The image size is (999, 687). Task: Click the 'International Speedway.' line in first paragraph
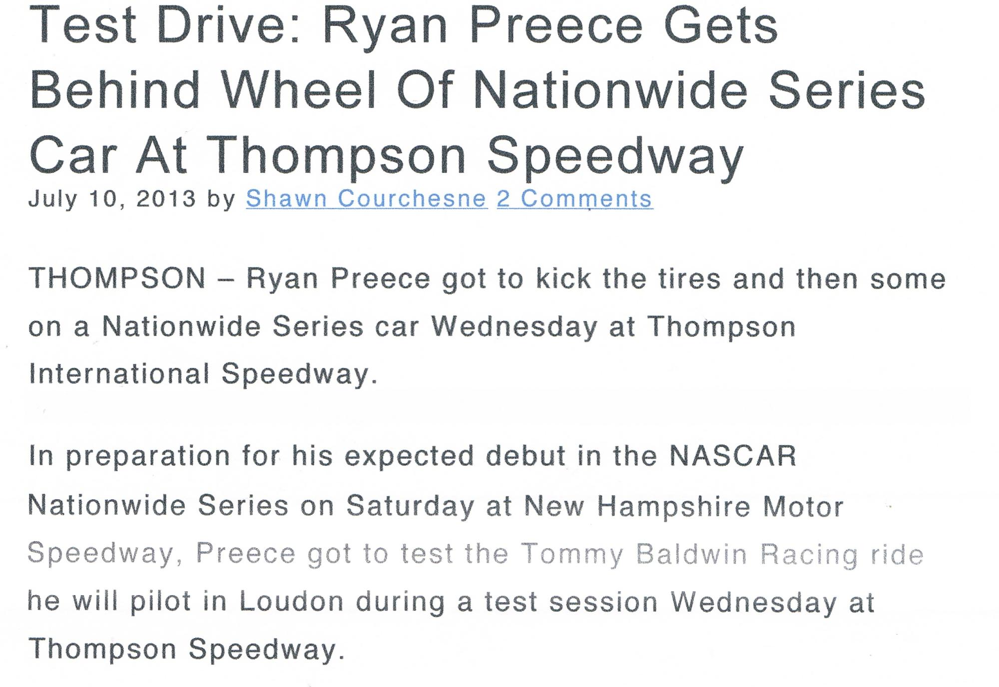coord(203,374)
